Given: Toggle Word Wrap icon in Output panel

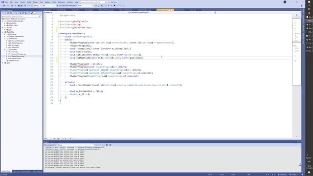Looking at the screenshot, I should (111, 145).
